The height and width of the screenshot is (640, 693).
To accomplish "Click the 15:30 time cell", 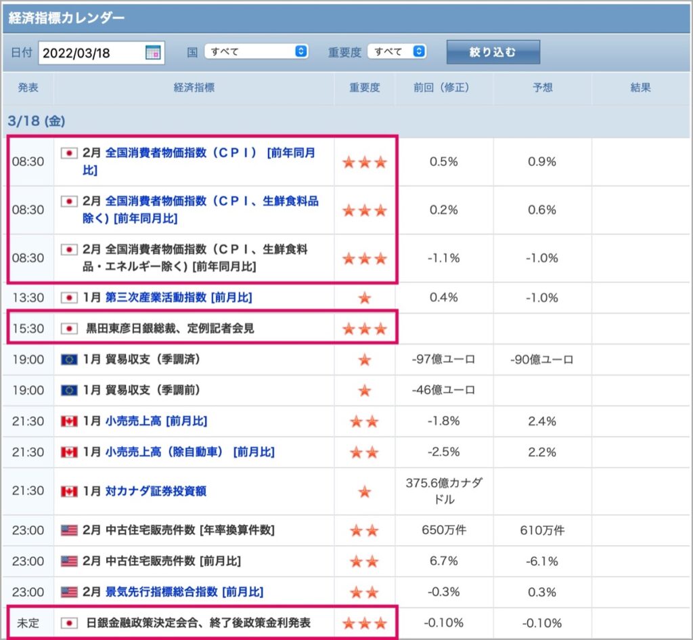I will pos(28,328).
